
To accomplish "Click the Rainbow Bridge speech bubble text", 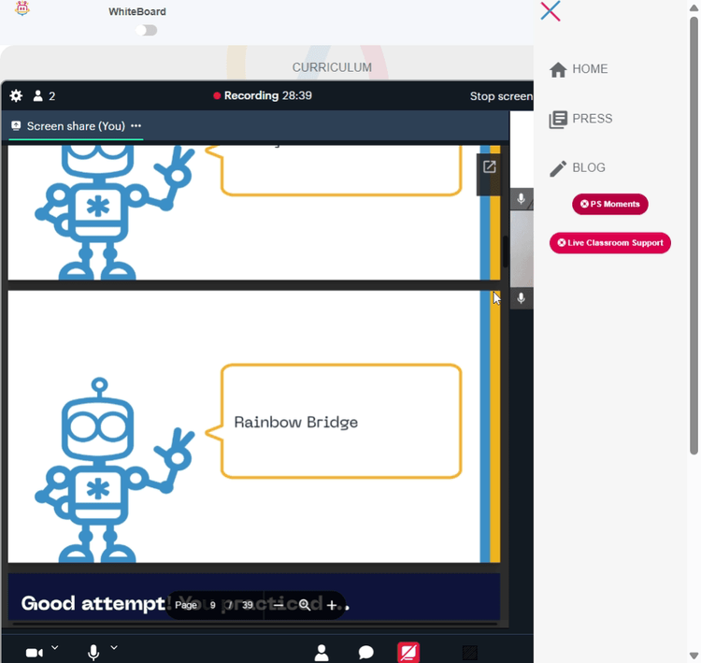I will (x=296, y=423).
